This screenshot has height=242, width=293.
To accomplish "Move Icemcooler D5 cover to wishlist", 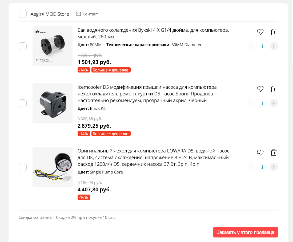I will point(260,89).
